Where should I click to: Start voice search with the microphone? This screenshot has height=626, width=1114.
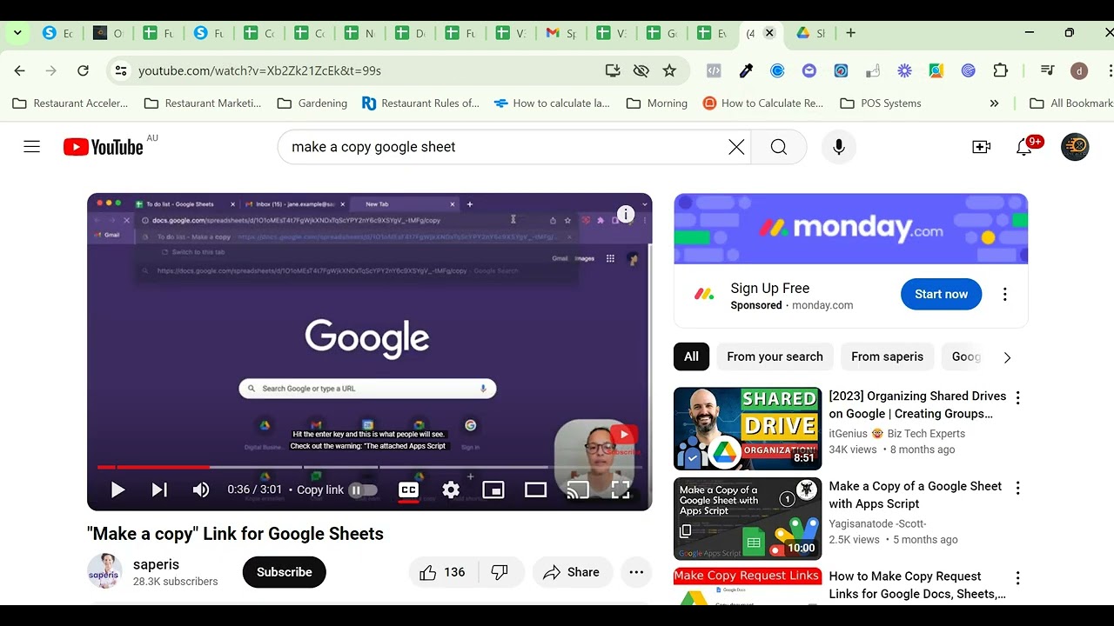(839, 147)
